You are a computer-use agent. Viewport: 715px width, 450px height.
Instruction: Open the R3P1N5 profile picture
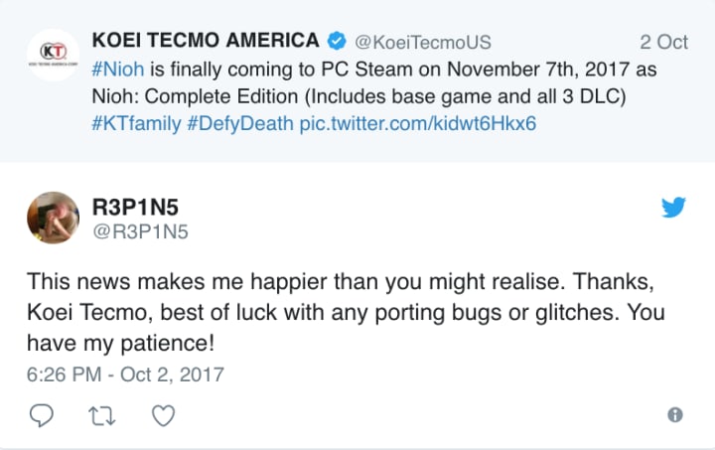53,218
